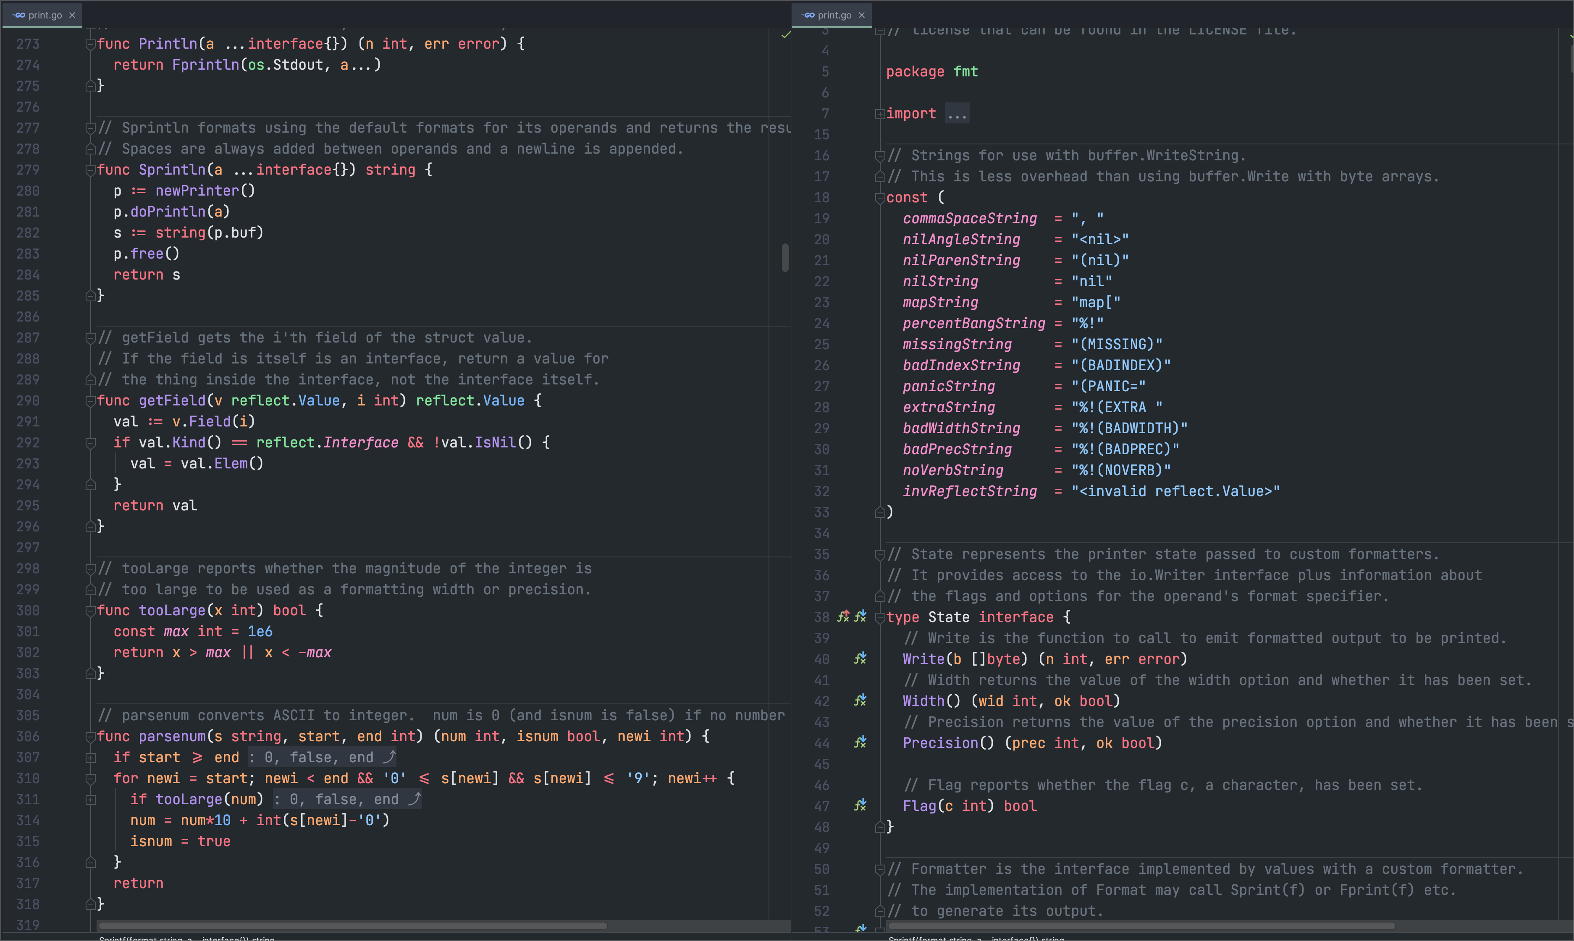Expand folded 'if start >= end' block on line 307
Screen dimensions: 1574x941
click(91, 758)
